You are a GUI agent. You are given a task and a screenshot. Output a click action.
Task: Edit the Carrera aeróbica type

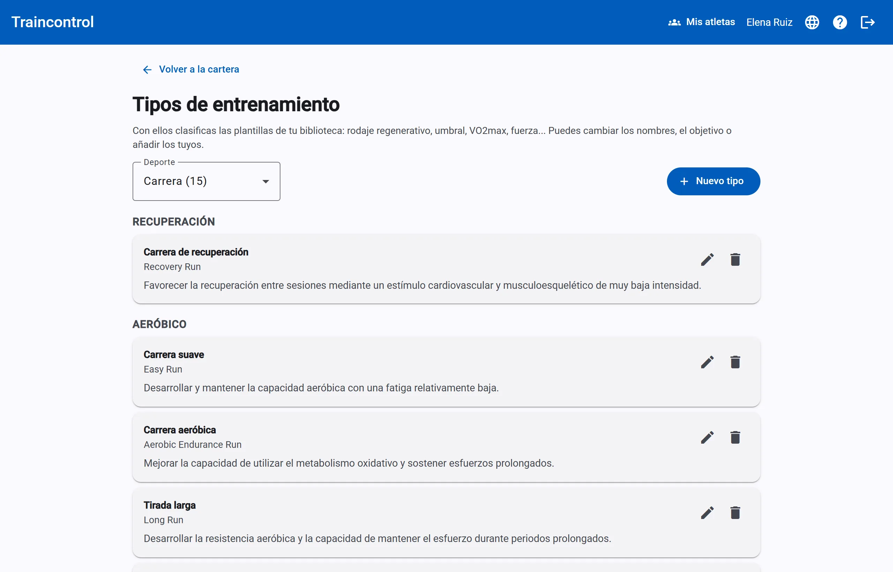click(707, 437)
